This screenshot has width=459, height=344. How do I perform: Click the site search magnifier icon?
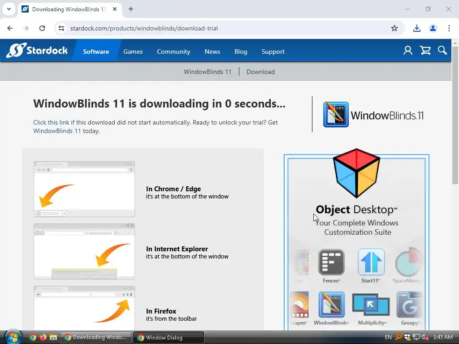442,50
